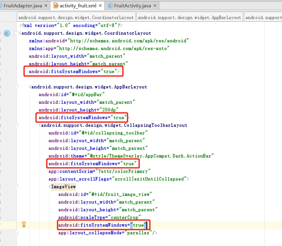
Task: Select the activity_fruit.xml tab
Action: click(78, 6)
